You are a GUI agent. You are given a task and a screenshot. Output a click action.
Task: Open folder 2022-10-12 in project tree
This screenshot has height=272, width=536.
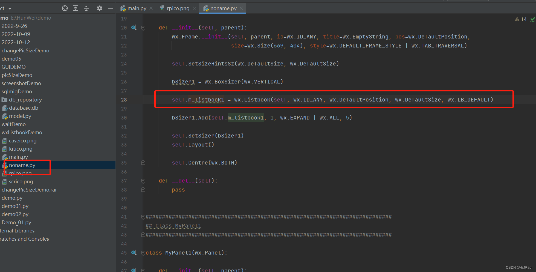click(x=16, y=42)
